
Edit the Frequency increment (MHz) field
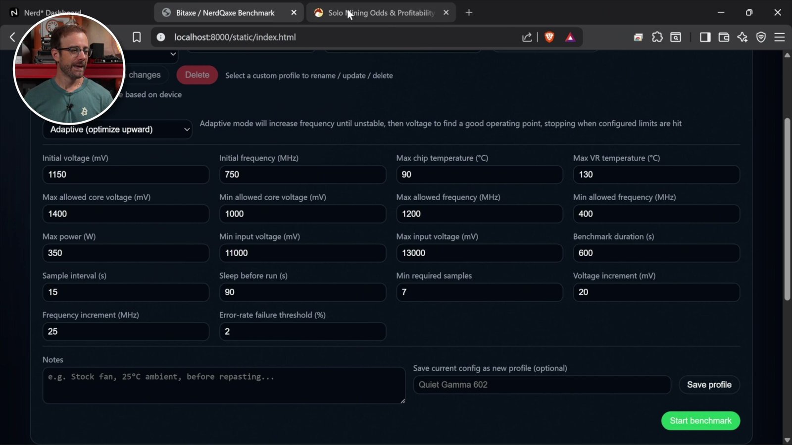click(x=126, y=332)
